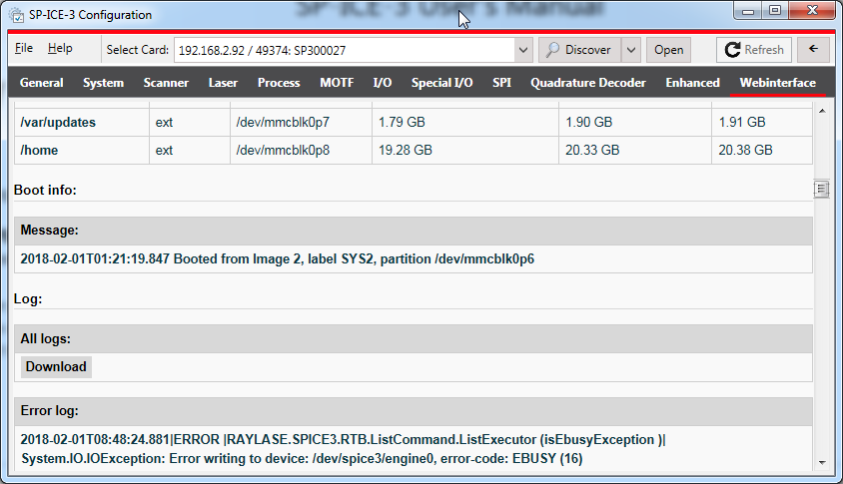Click the SP-ICE-3 Configuration app icon
This screenshot has width=843, height=484.
coord(17,15)
